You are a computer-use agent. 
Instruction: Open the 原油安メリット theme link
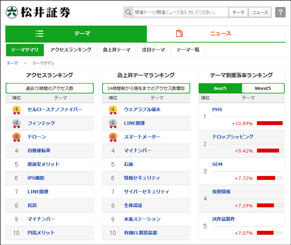click(x=44, y=164)
